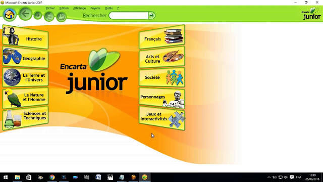The image size is (323, 182).
Task: Open the Outils menu
Action: pyautogui.click(x=109, y=8)
